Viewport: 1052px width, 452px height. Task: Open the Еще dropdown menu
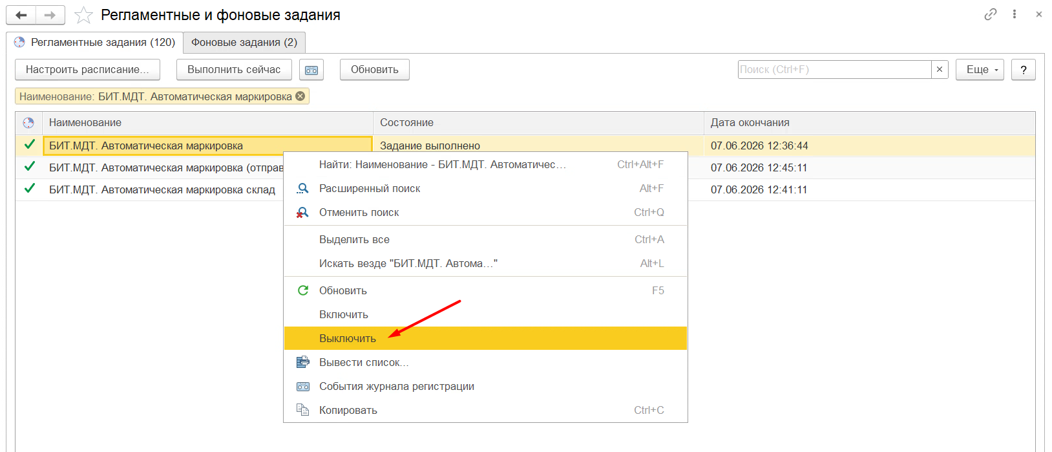(980, 70)
